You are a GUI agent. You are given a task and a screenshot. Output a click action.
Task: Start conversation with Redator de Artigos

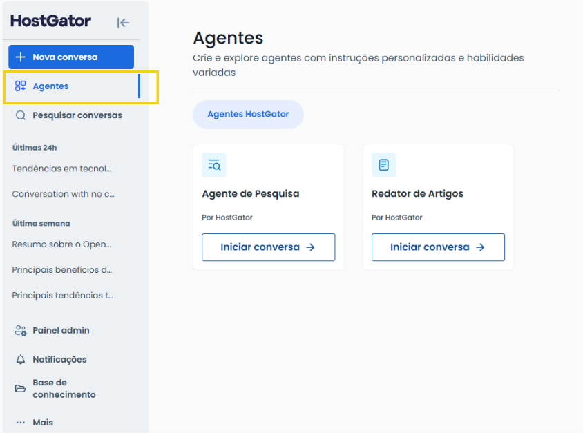click(x=438, y=247)
